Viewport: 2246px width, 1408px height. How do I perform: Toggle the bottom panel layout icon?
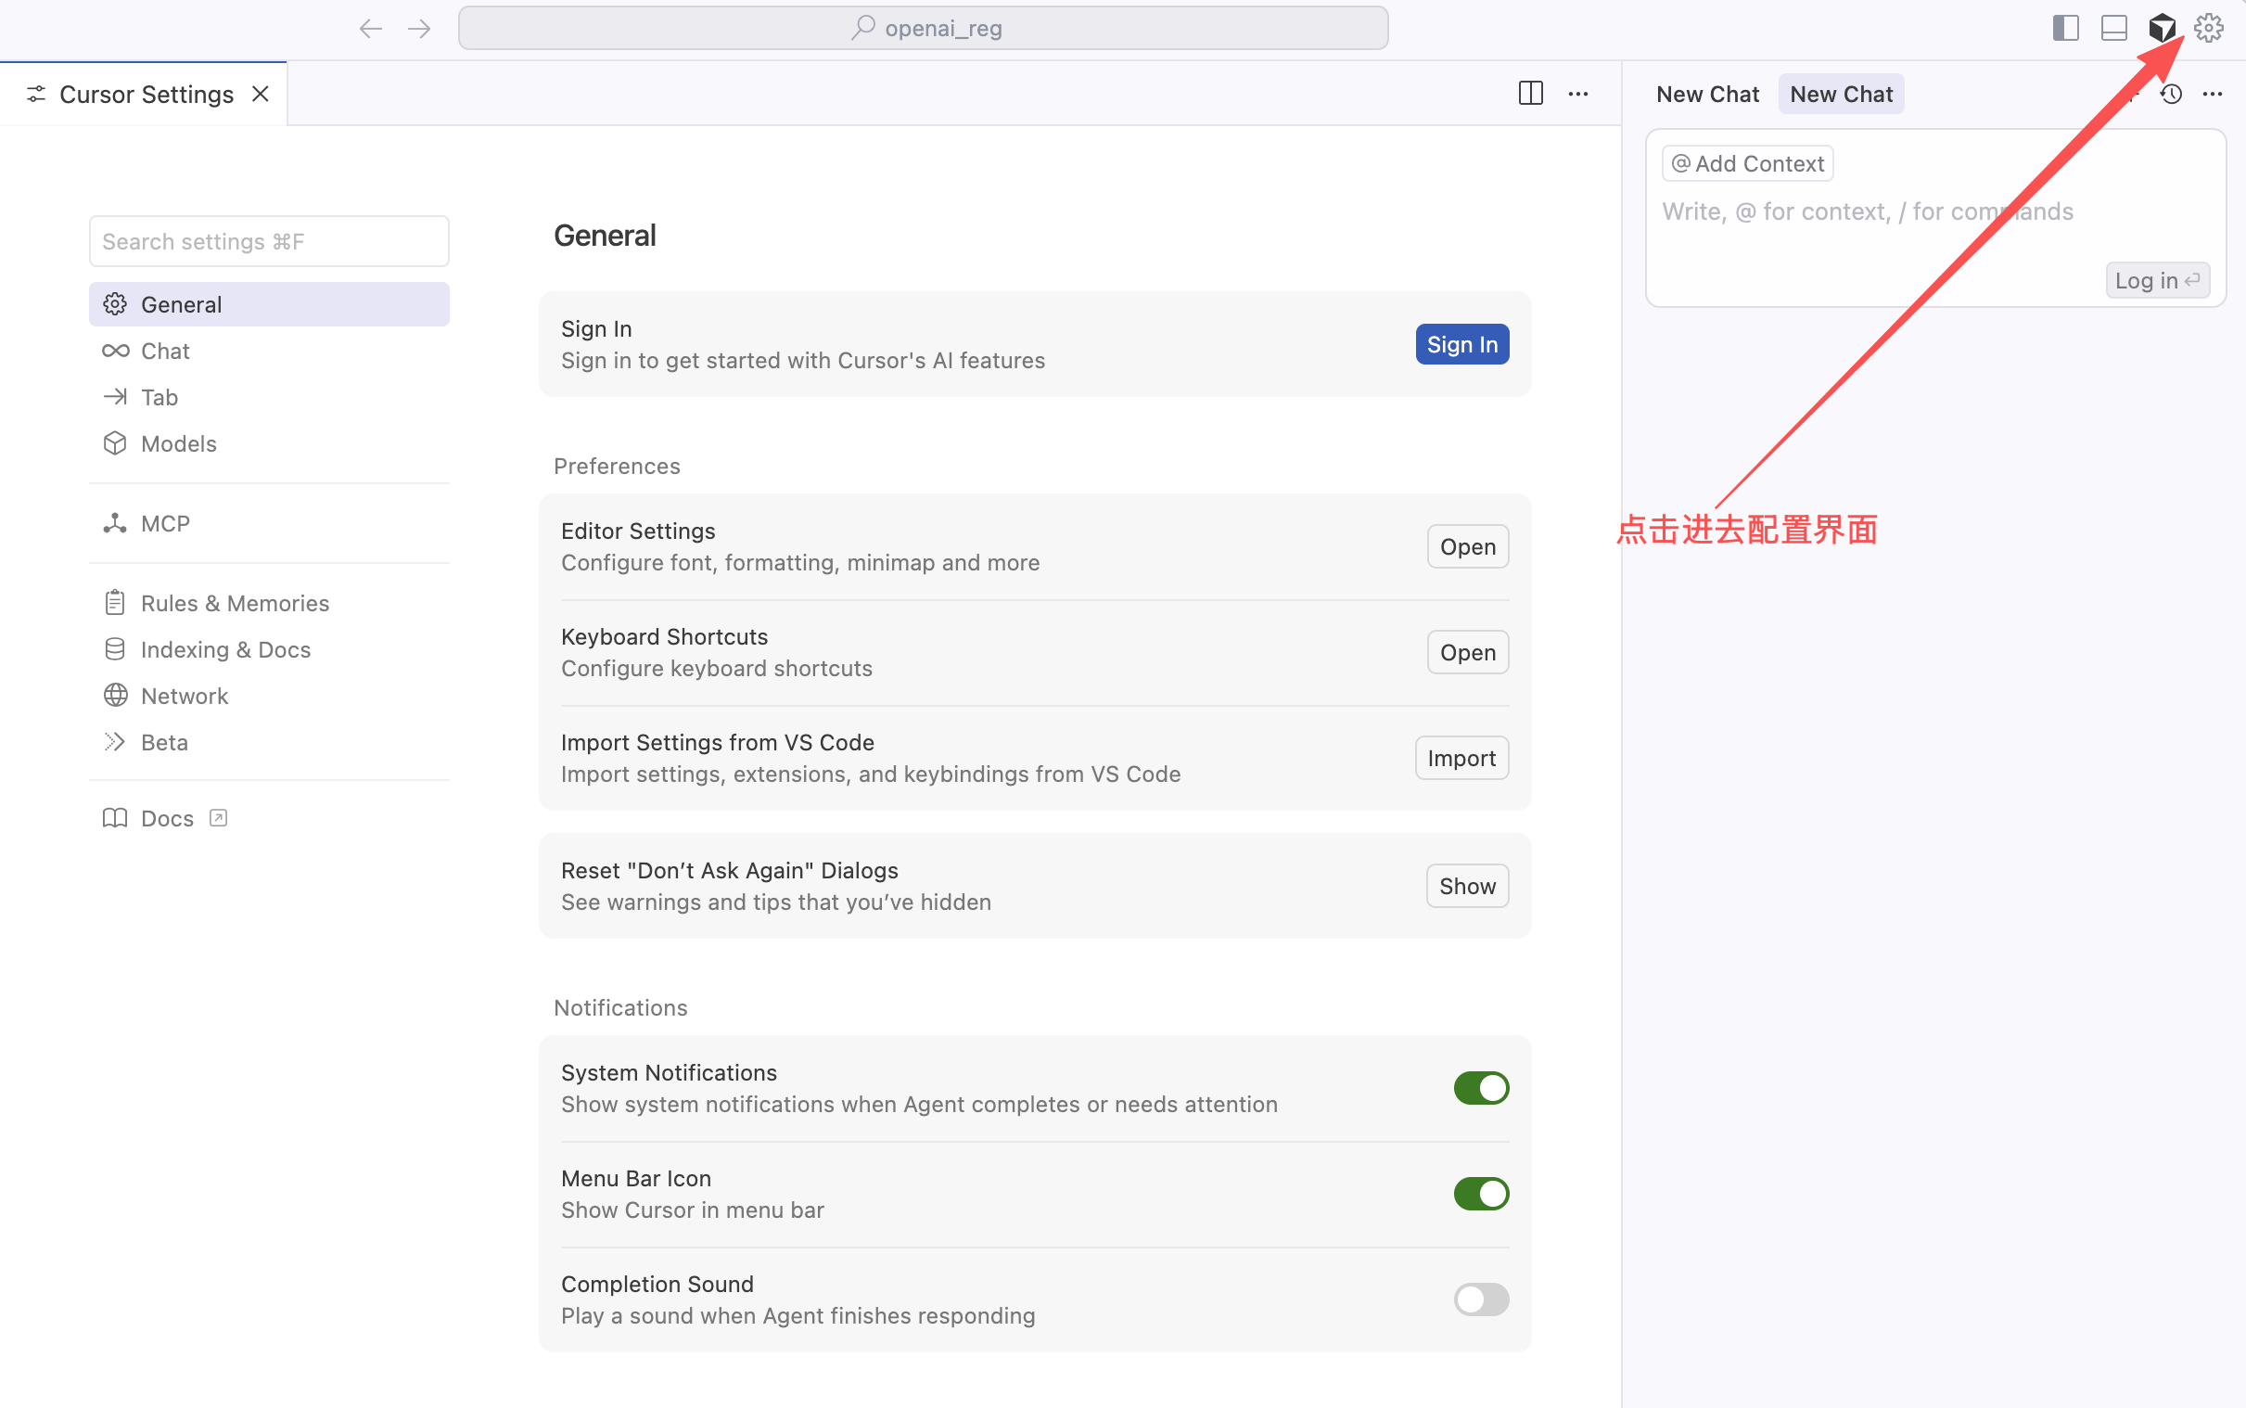[x=2112, y=28]
